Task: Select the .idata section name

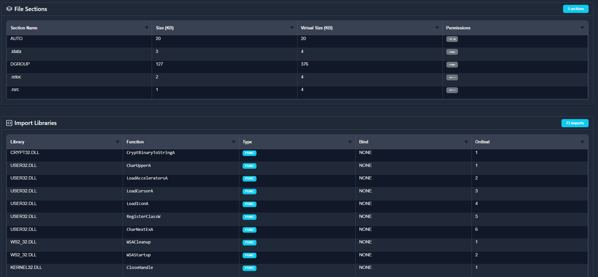Action: (16, 52)
